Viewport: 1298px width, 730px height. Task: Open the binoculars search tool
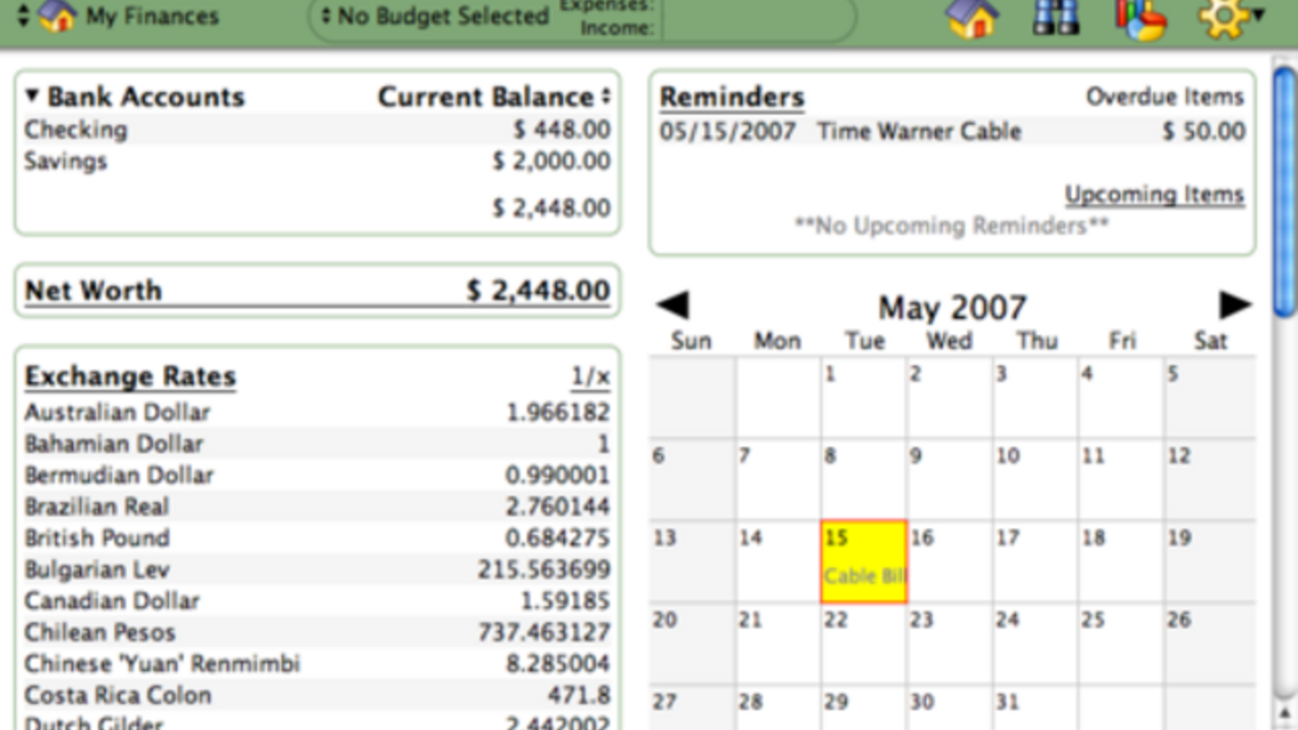(x=1055, y=18)
